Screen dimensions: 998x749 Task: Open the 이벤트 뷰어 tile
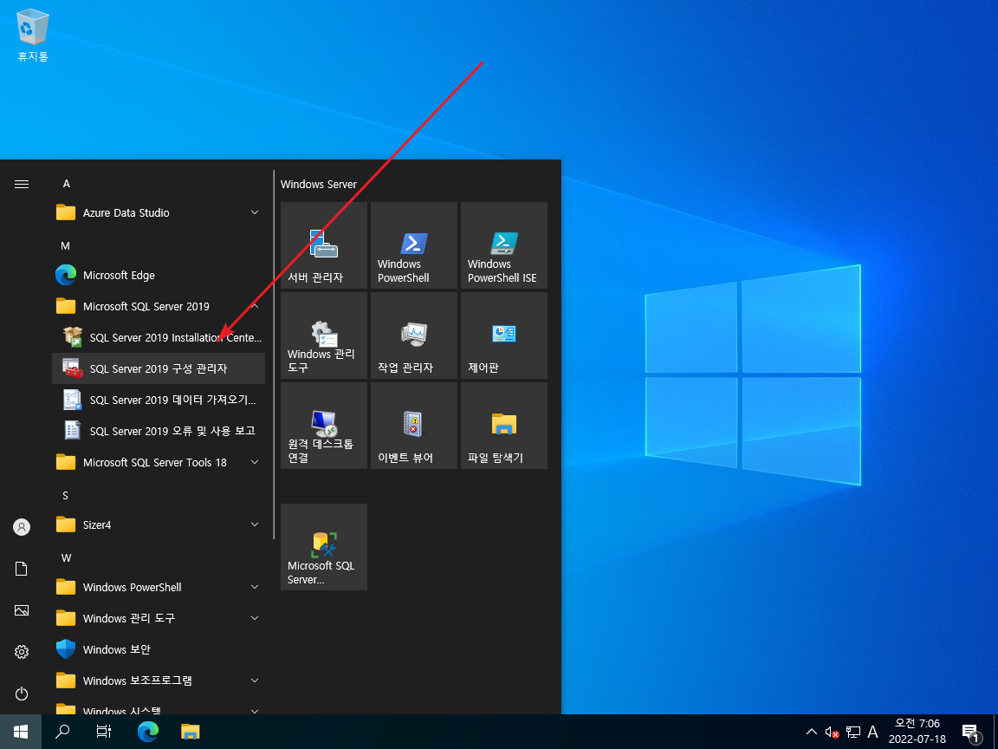tap(414, 426)
